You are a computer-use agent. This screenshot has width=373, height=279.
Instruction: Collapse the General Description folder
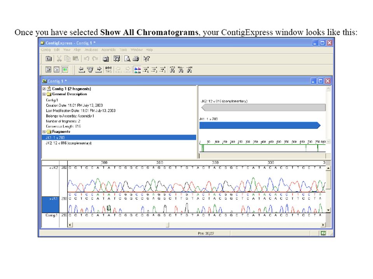coord(44,94)
